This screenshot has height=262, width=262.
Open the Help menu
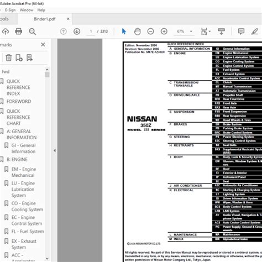coord(41,10)
